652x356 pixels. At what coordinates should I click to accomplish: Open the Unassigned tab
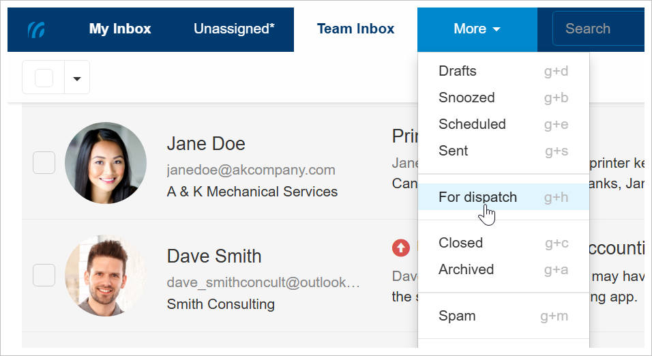coord(234,29)
